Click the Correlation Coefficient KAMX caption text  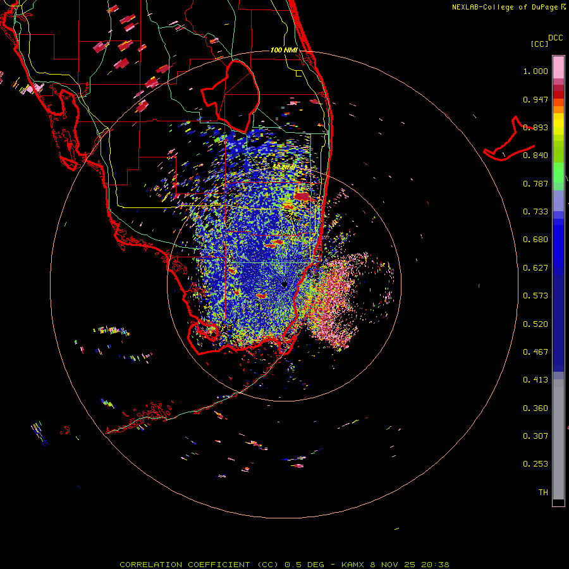click(x=284, y=565)
